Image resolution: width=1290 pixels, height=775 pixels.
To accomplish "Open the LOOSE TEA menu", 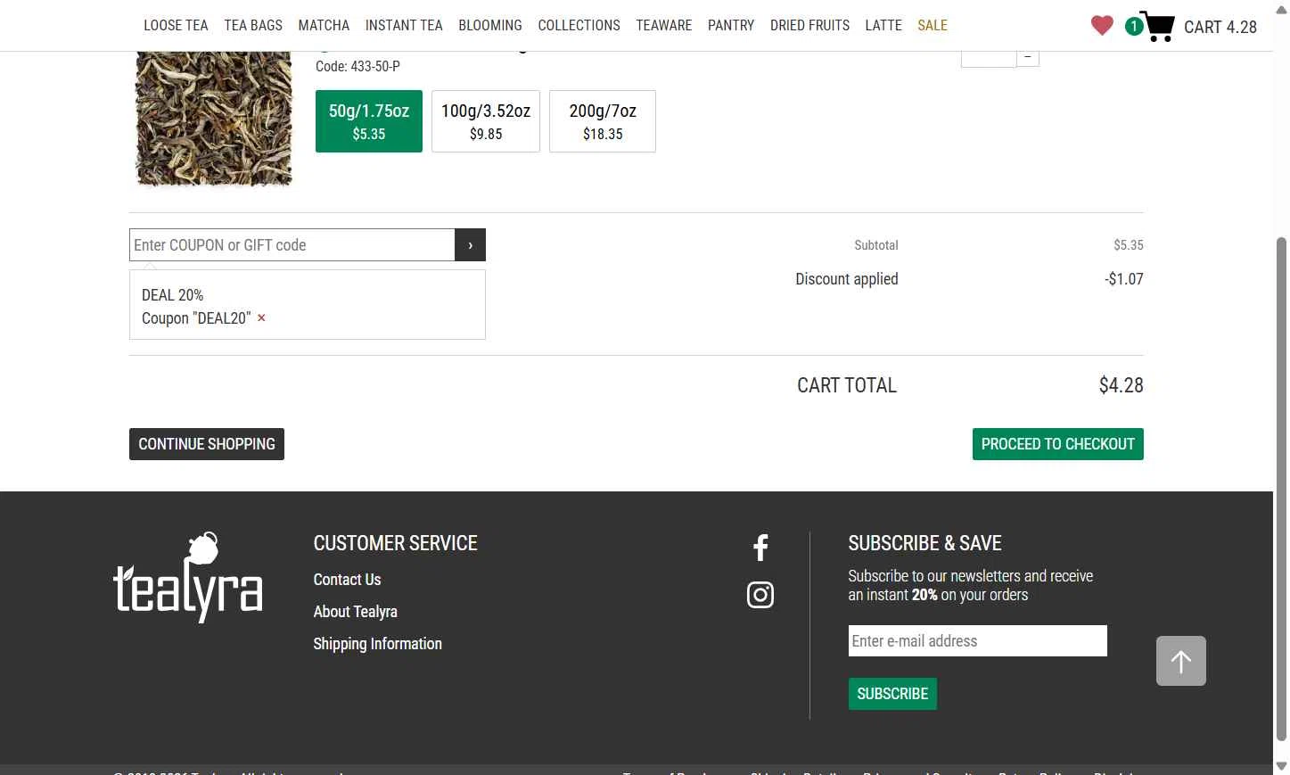I will click(x=176, y=25).
